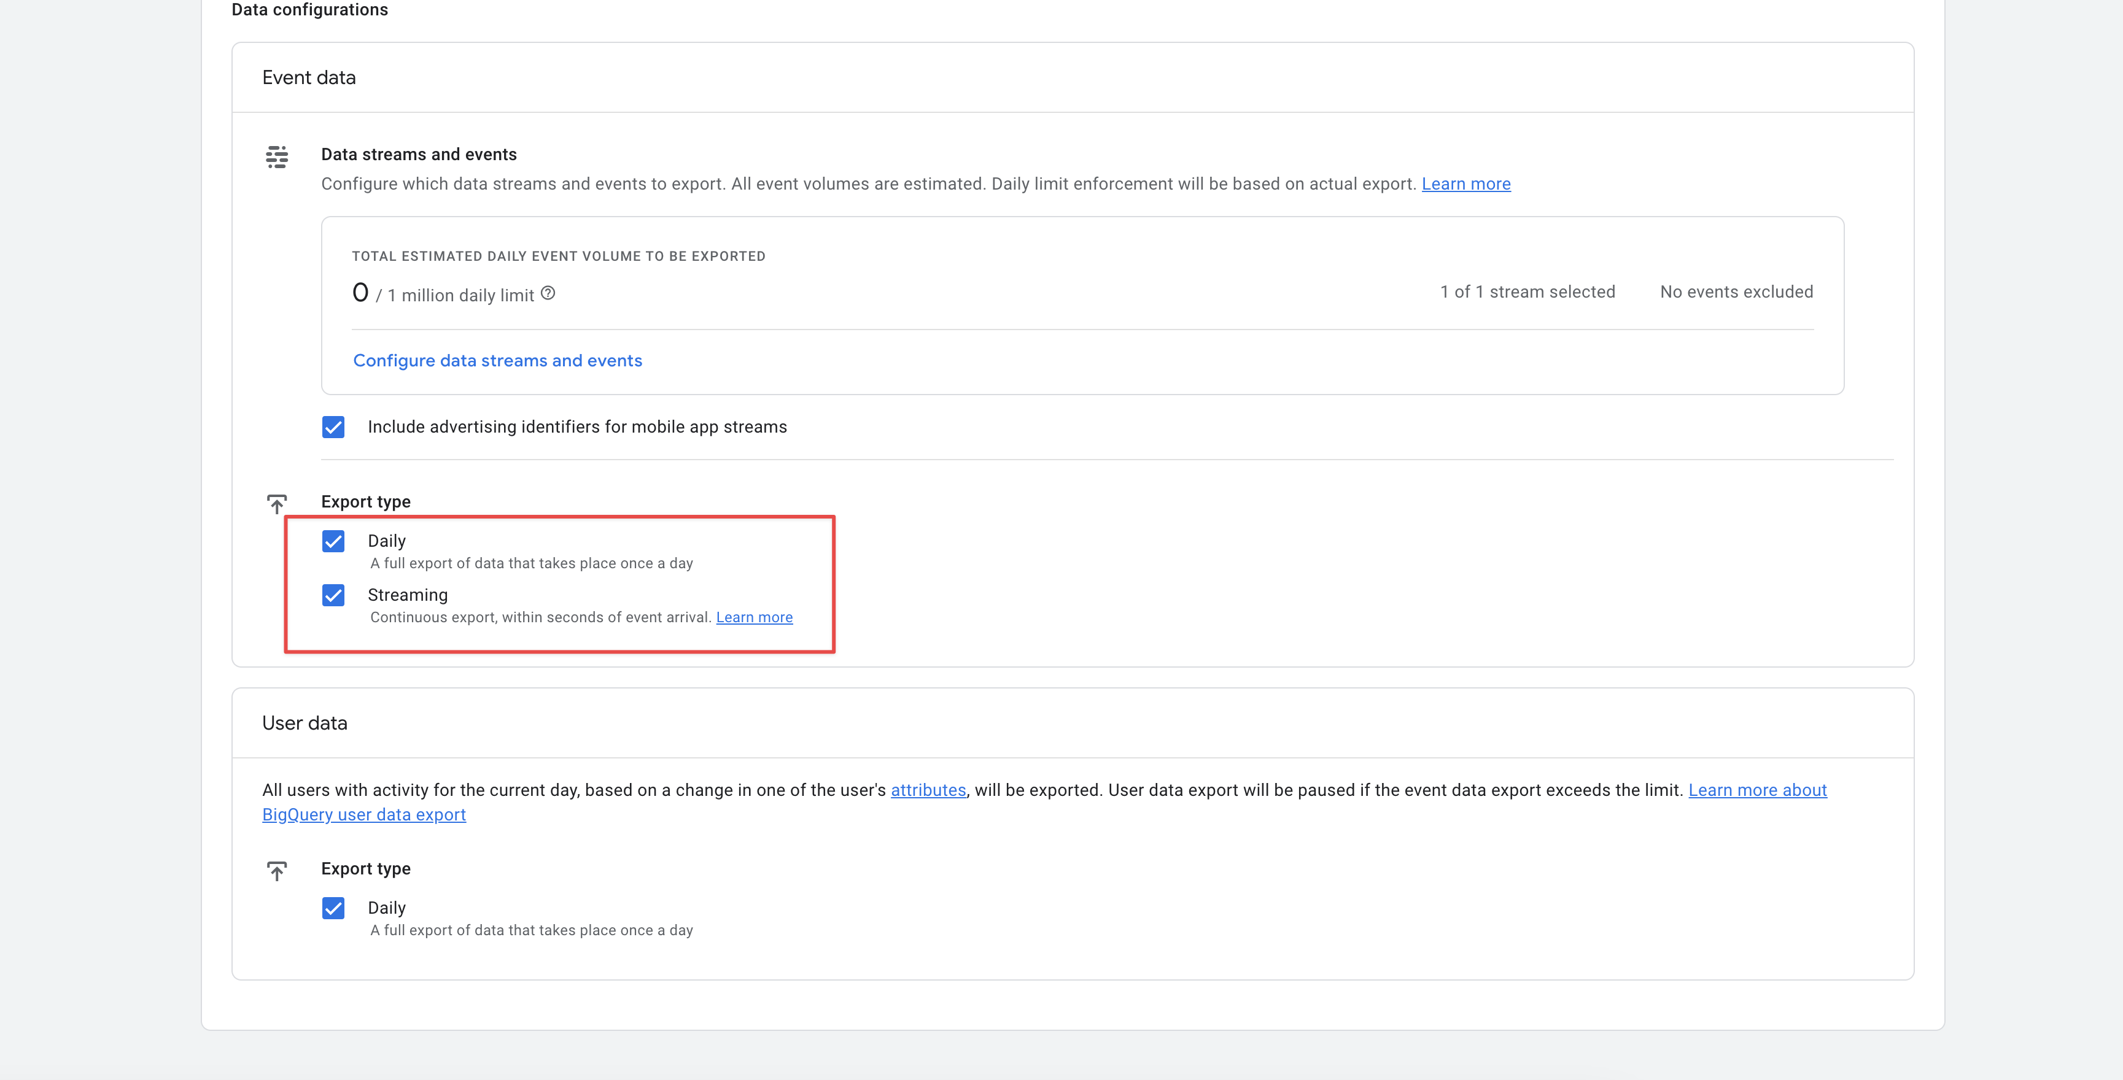2123x1080 pixels.
Task: Click the upload icon beside Export type under Event data
Action: tap(277, 503)
